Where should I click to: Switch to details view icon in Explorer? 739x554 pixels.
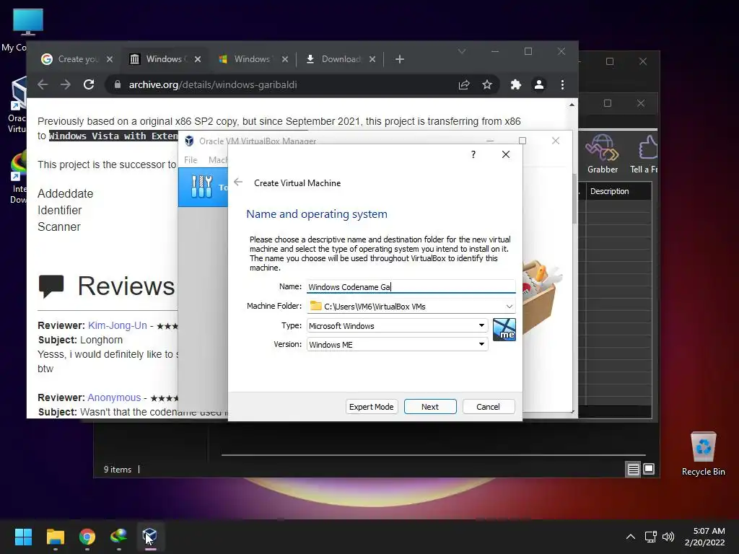point(633,469)
